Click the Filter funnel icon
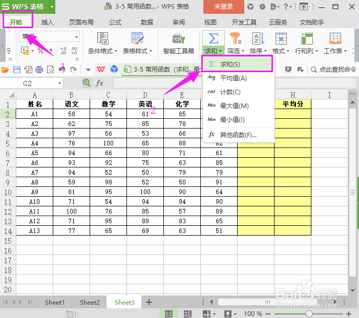Viewport: 359px width, 318px height. point(236,38)
